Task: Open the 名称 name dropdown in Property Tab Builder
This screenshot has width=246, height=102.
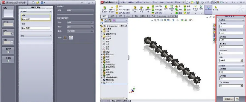Action: [92, 22]
